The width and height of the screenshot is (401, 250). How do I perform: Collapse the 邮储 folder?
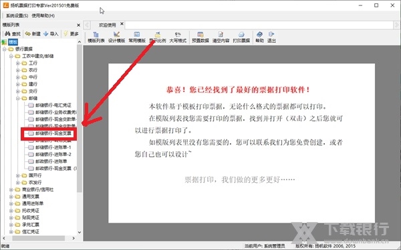point(17,98)
